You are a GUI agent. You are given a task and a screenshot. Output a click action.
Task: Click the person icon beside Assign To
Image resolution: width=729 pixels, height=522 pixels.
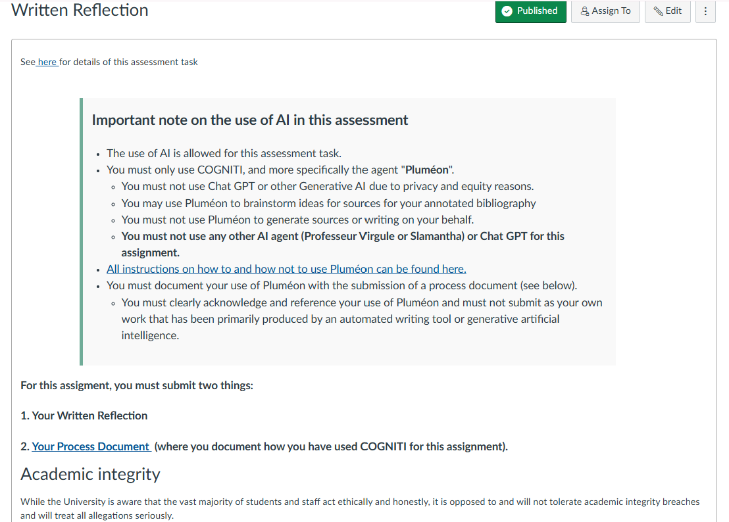coord(585,11)
